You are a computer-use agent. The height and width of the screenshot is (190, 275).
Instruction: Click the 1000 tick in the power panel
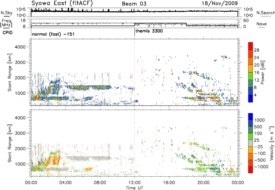[x=20, y=93]
